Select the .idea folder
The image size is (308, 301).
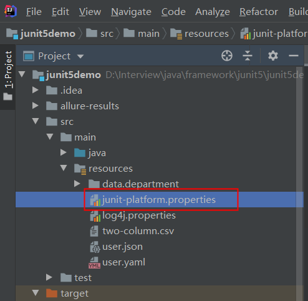tap(64, 91)
